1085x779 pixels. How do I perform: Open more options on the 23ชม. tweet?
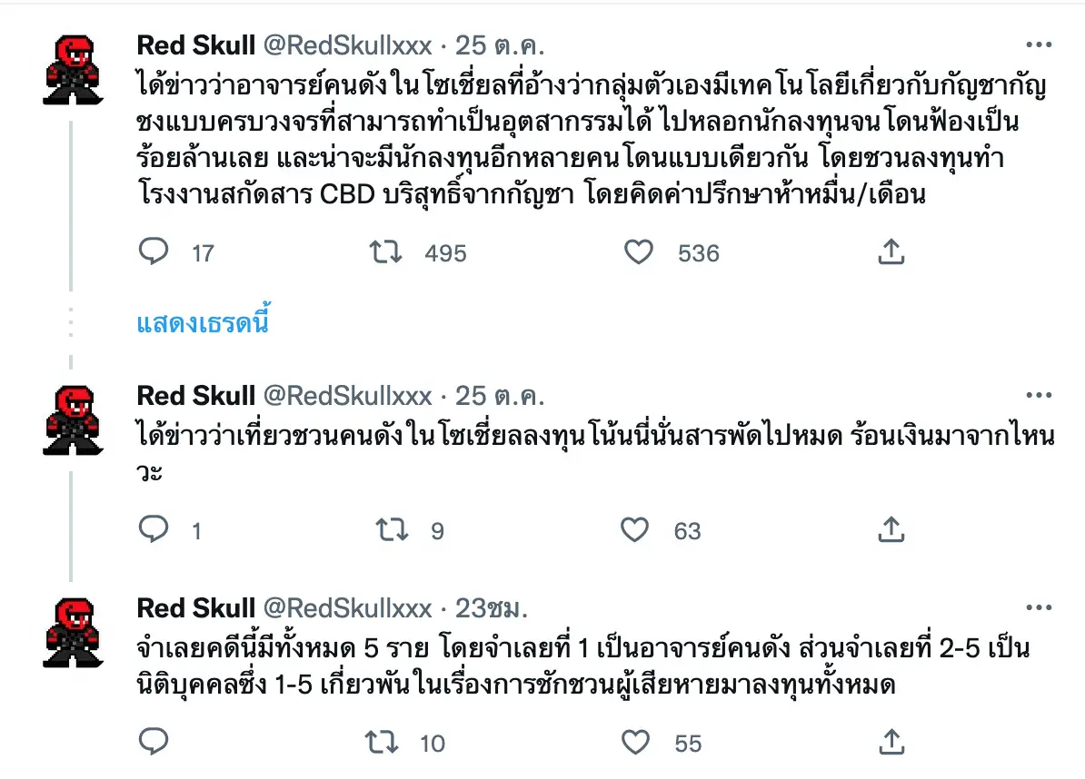(x=1039, y=607)
